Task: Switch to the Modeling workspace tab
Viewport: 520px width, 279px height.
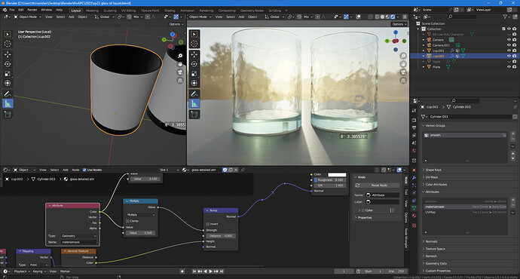Action: [x=92, y=11]
